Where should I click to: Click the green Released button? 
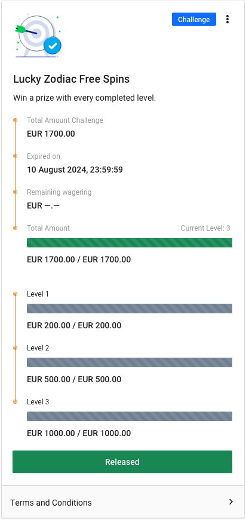tap(122, 462)
